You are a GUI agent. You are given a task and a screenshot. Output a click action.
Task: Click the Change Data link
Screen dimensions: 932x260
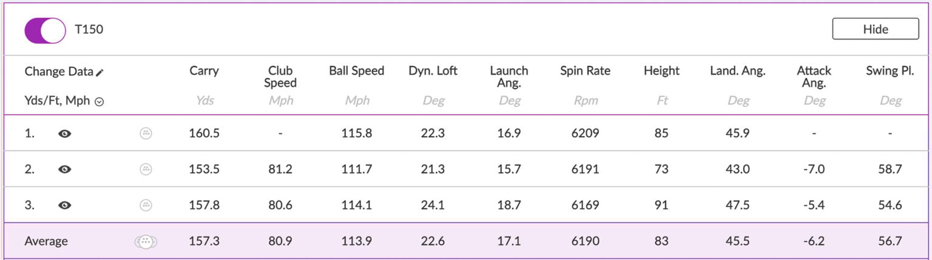pos(59,71)
